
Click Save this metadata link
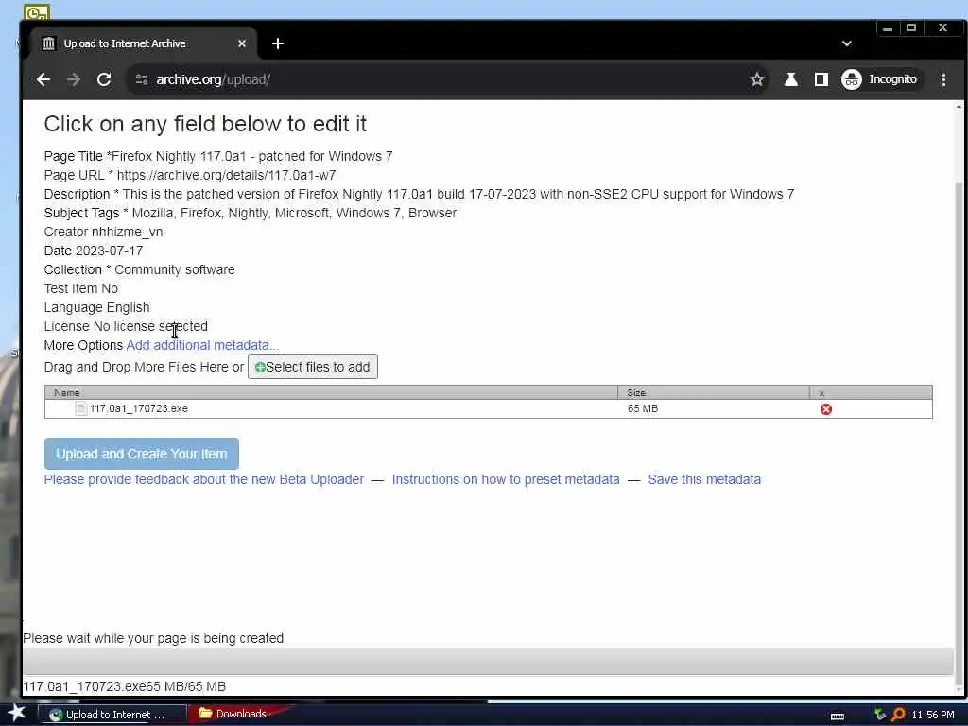click(x=704, y=479)
